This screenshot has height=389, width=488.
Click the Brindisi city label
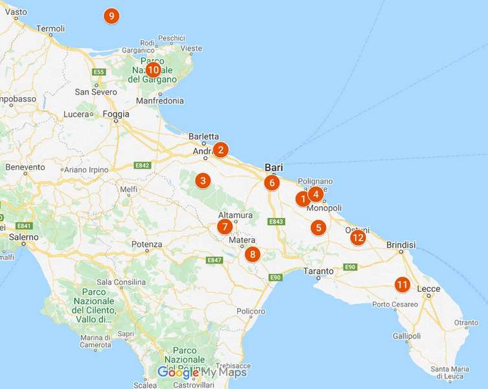point(401,245)
